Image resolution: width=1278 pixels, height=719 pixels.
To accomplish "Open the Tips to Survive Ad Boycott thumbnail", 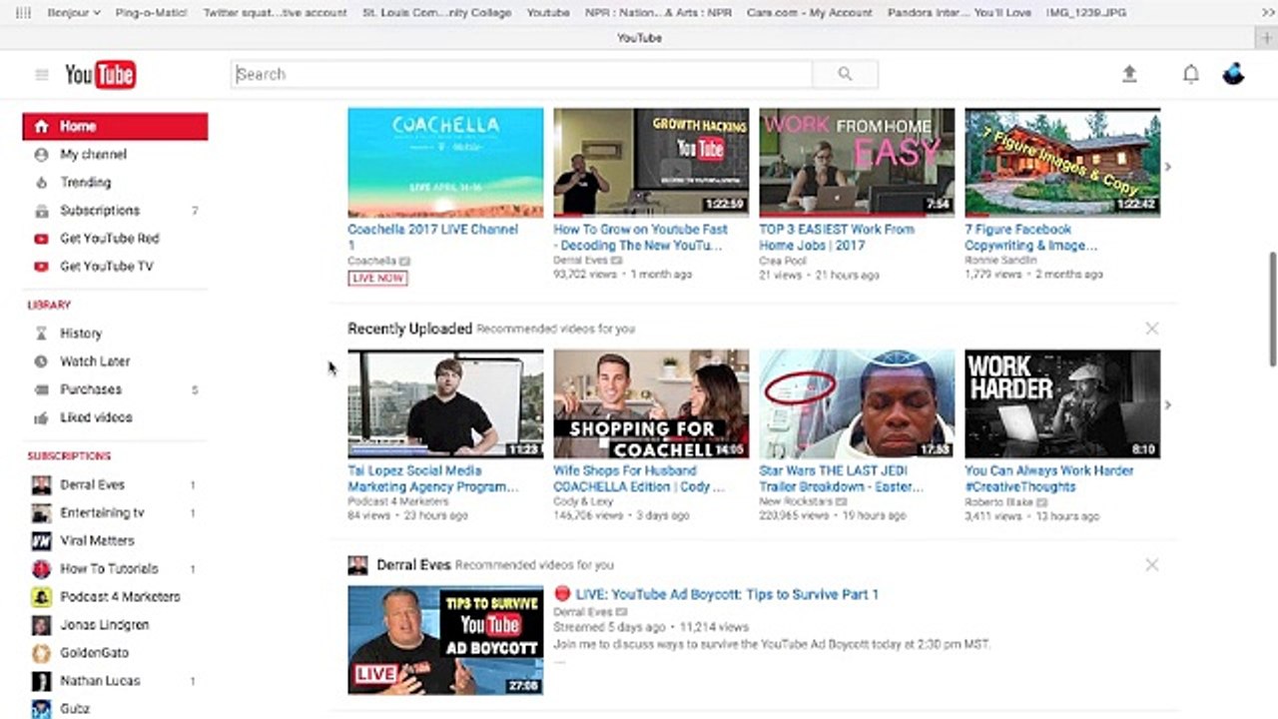I will pos(445,640).
